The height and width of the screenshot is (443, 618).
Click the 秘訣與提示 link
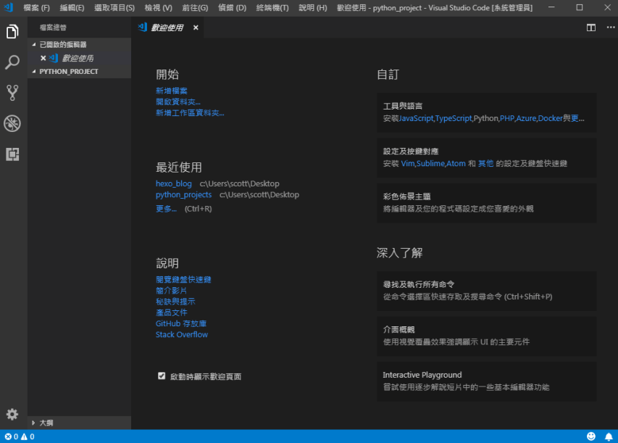pyautogui.click(x=175, y=302)
